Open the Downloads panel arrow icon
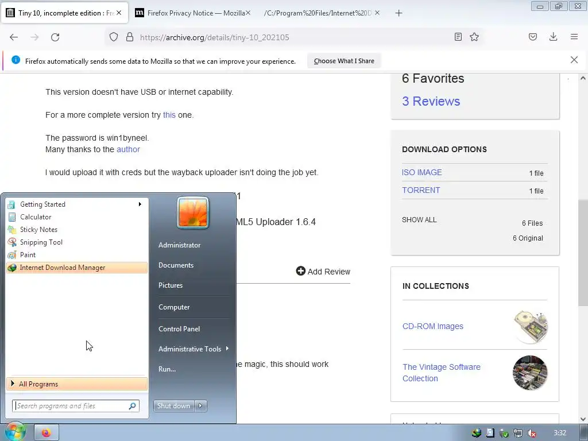The width and height of the screenshot is (588, 441). [553, 37]
